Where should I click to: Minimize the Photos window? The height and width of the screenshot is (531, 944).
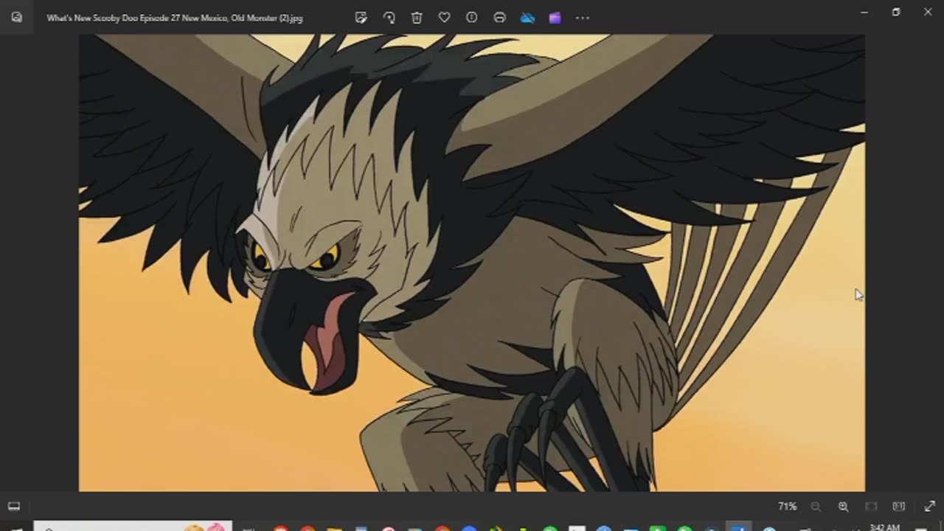point(864,13)
